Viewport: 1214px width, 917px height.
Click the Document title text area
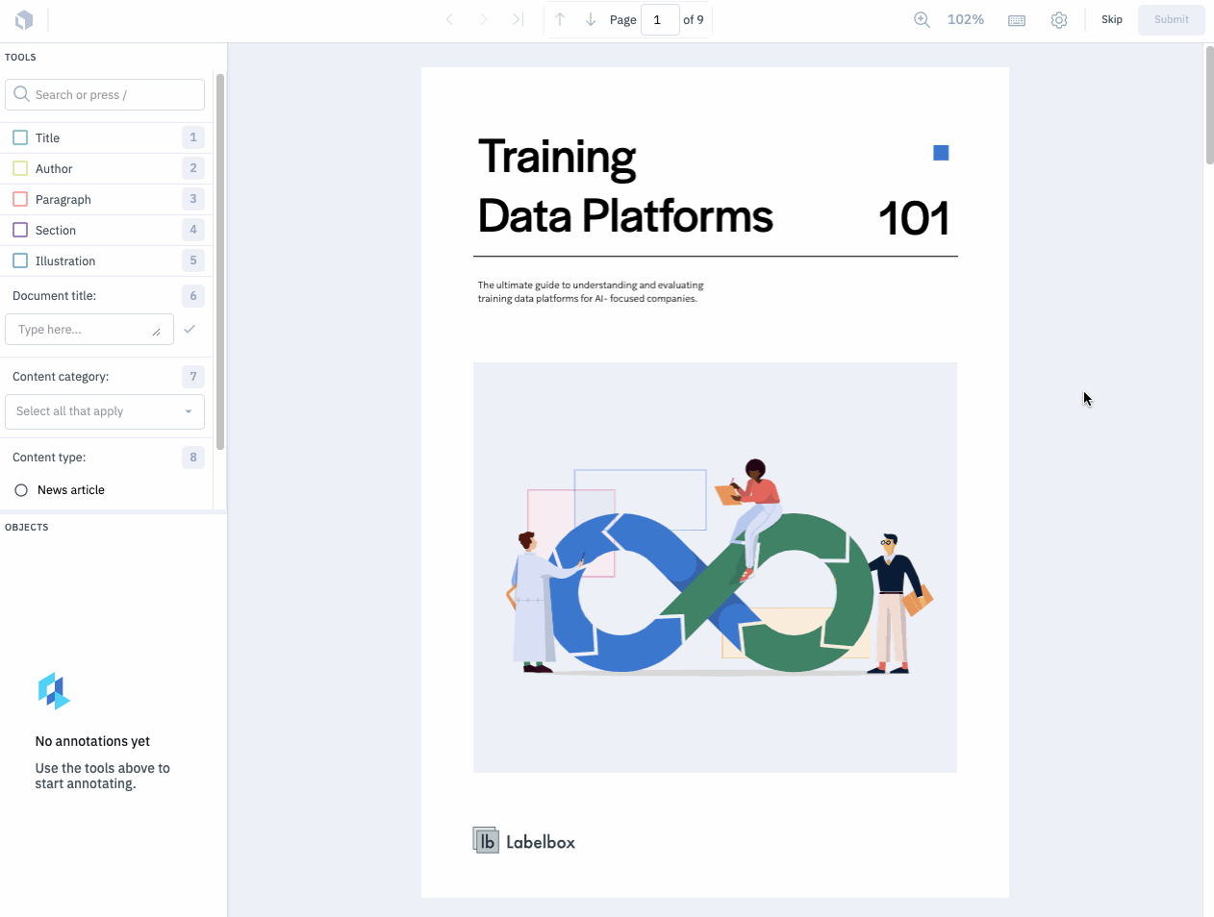point(89,329)
